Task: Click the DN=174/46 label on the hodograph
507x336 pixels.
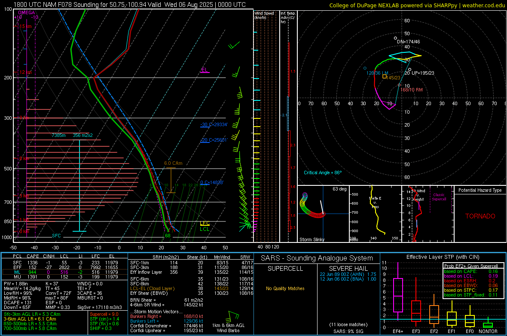Action: [x=408, y=42]
